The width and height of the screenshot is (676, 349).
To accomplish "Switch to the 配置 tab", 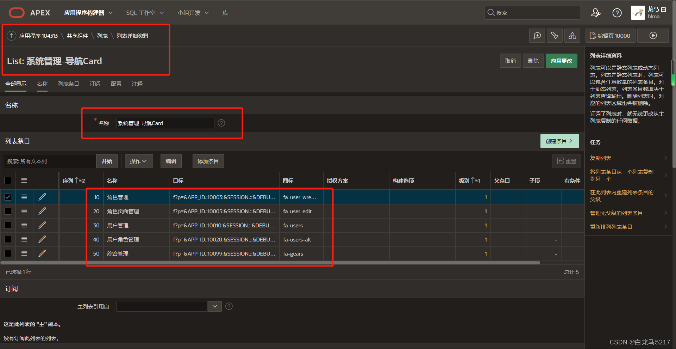I will (x=116, y=84).
